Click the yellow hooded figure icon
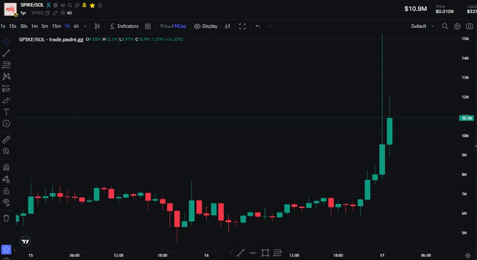Image resolution: width=477 pixels, height=260 pixels. pyautogui.click(x=84, y=5)
